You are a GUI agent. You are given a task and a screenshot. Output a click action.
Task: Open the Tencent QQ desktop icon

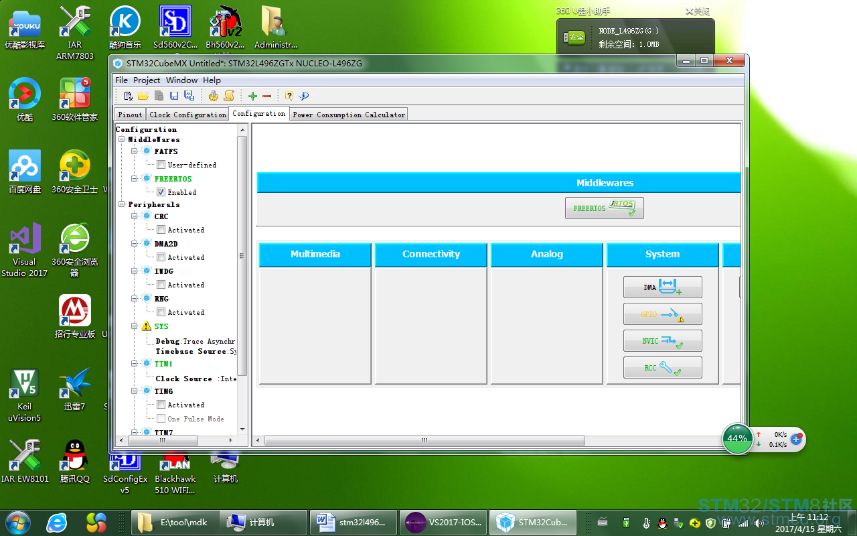[75, 461]
